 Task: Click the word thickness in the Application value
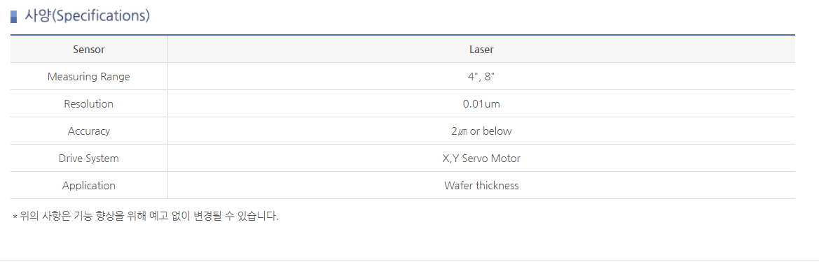(x=497, y=186)
